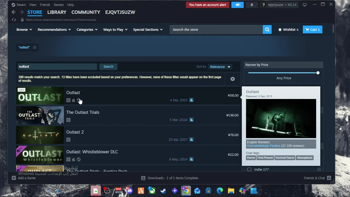Expand the Browse menu

(24, 30)
